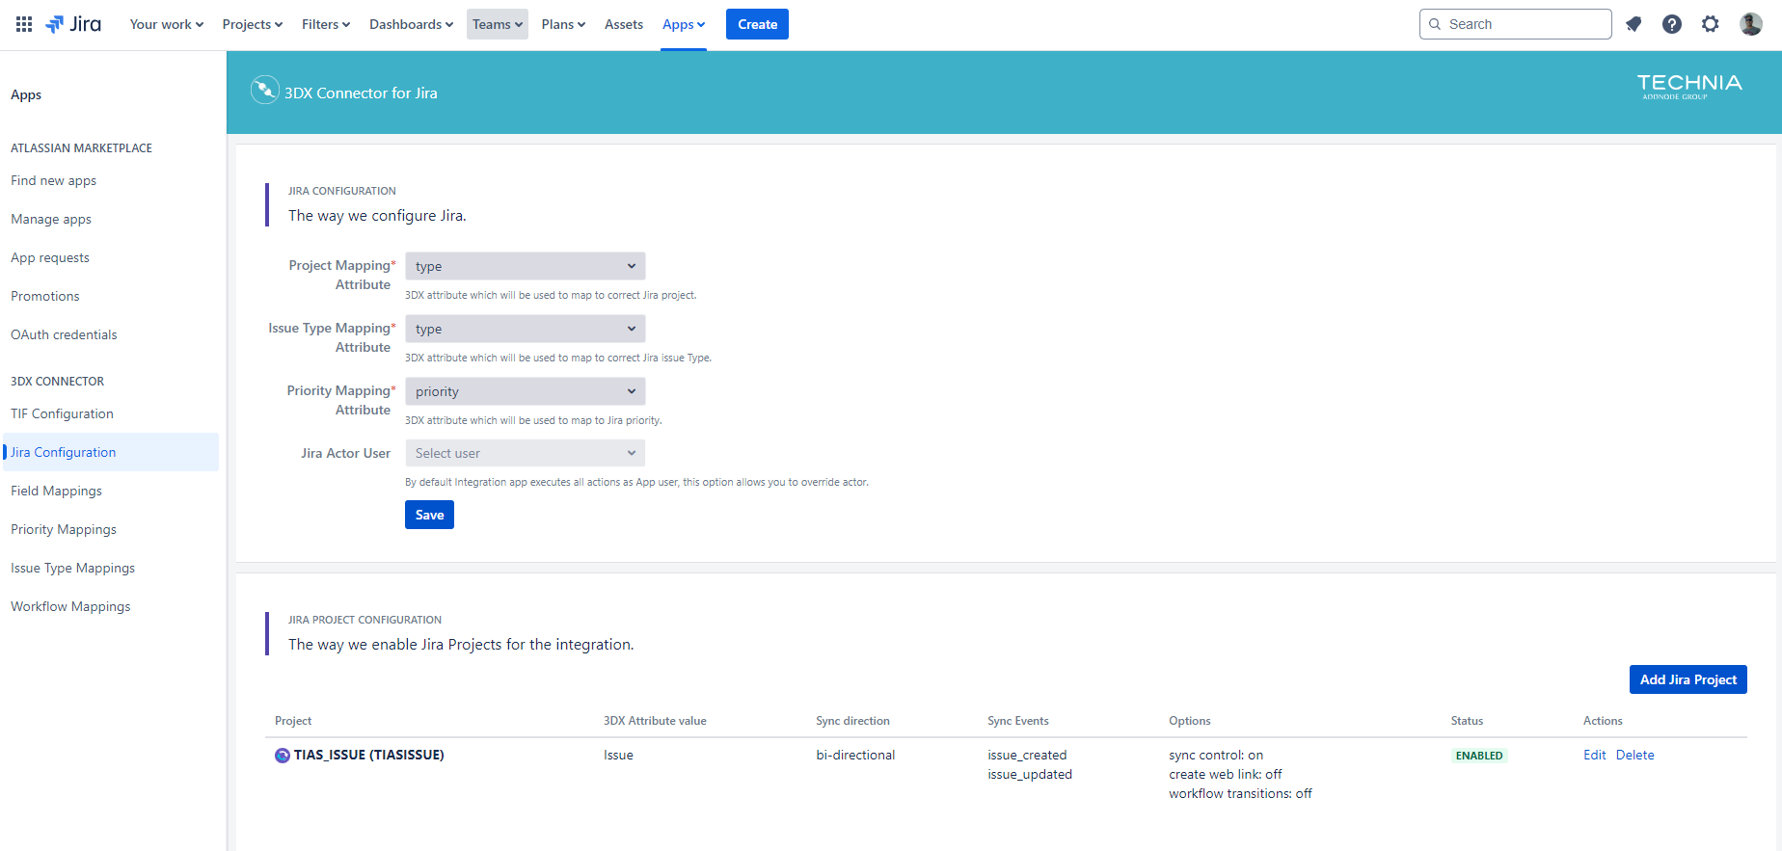The height and width of the screenshot is (851, 1782).
Task: Click the issue_updated sync event
Action: [1030, 774]
